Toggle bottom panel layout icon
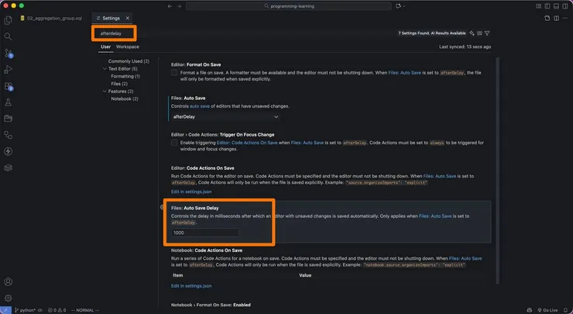 point(556,6)
